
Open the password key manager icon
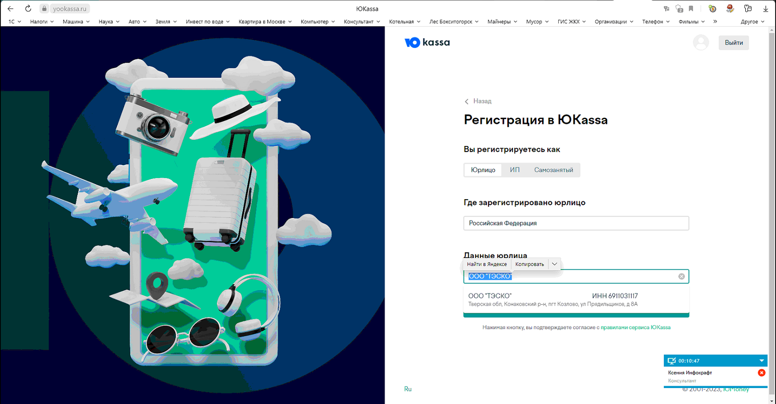click(x=667, y=8)
